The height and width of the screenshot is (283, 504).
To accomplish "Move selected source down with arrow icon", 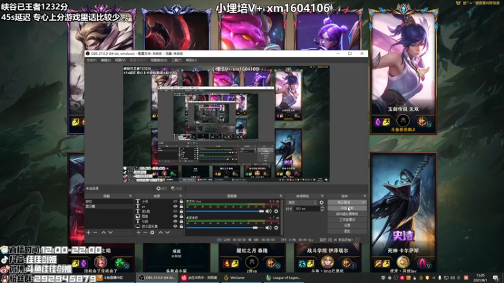I will 168,232.
